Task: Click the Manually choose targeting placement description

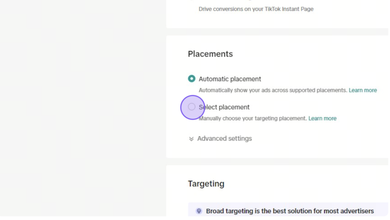Action: (253, 119)
